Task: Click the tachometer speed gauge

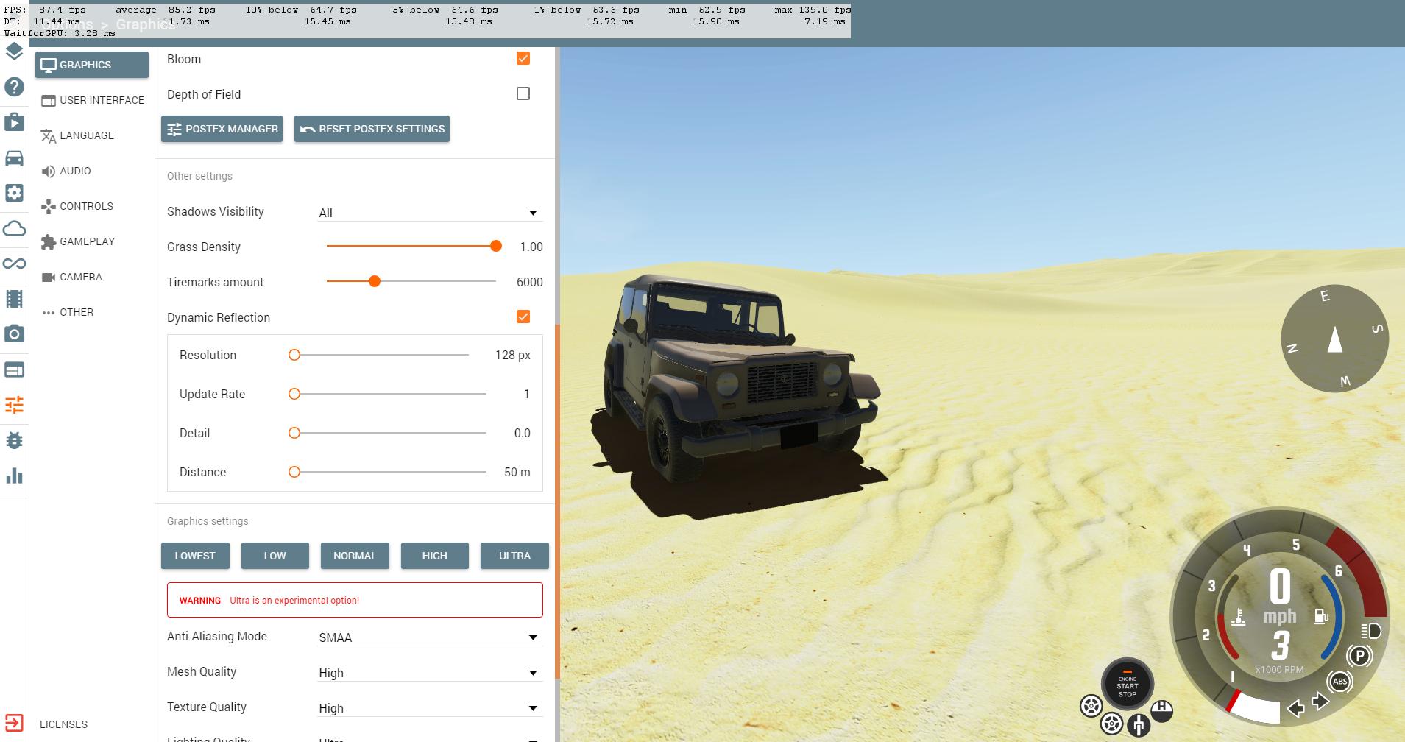Action: click(x=1279, y=617)
